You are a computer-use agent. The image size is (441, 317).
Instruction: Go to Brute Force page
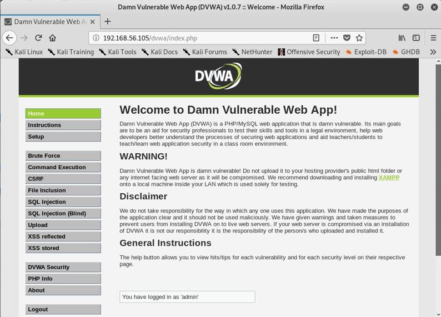click(63, 155)
